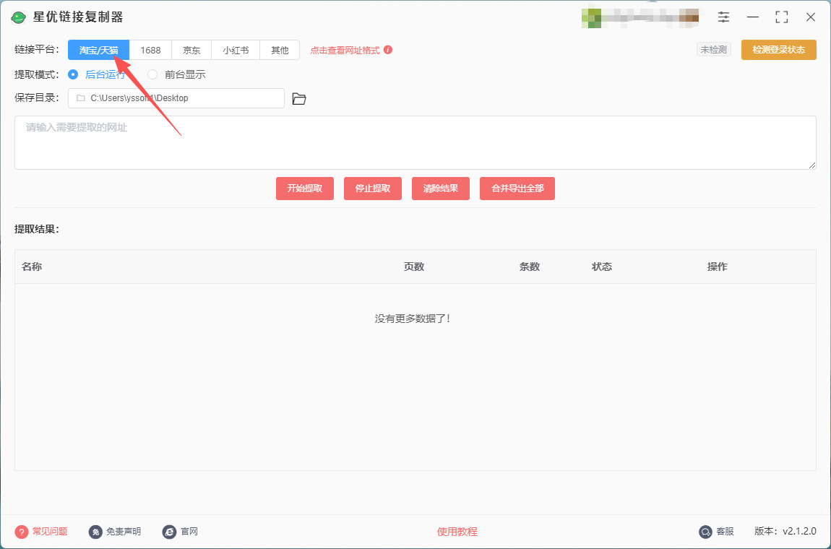Click the save directory path field

tap(176, 98)
